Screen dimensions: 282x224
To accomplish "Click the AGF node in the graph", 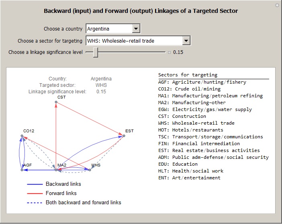I will coord(22,170).
